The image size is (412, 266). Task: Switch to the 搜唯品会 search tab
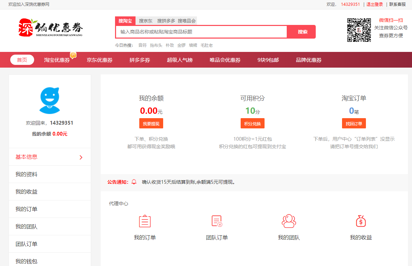pyautogui.click(x=187, y=21)
